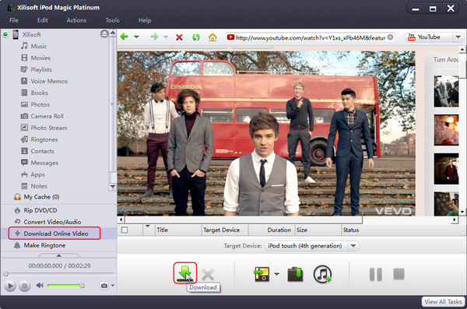
Task: Click the green Download button
Action: pos(185,273)
